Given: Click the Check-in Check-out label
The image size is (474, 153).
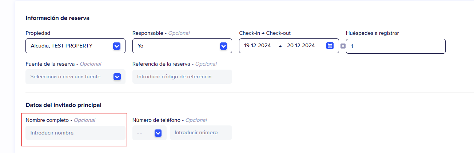Looking at the screenshot, I should (x=264, y=33).
